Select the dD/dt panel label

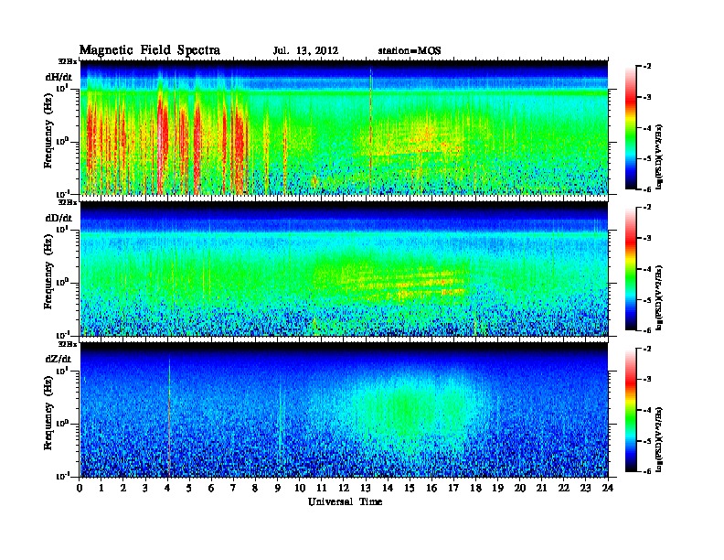[x=59, y=218]
